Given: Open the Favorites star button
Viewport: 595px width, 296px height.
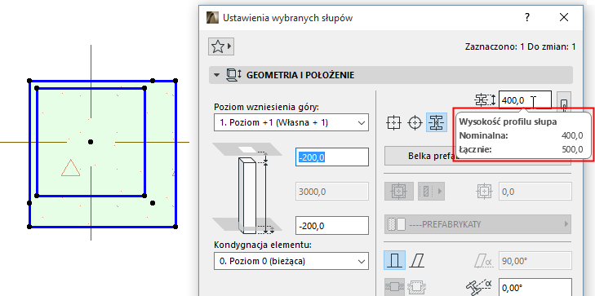Looking at the screenshot, I should [x=220, y=46].
